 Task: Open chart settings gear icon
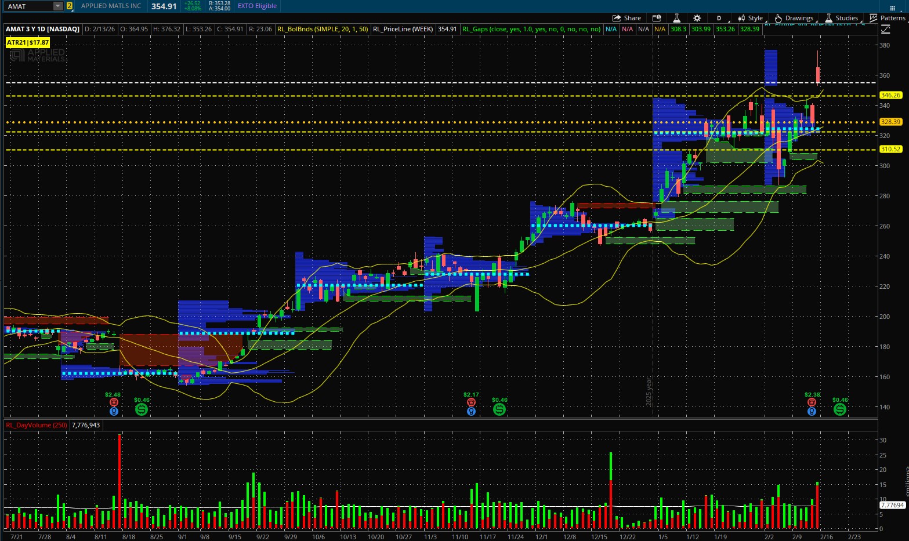click(x=697, y=18)
